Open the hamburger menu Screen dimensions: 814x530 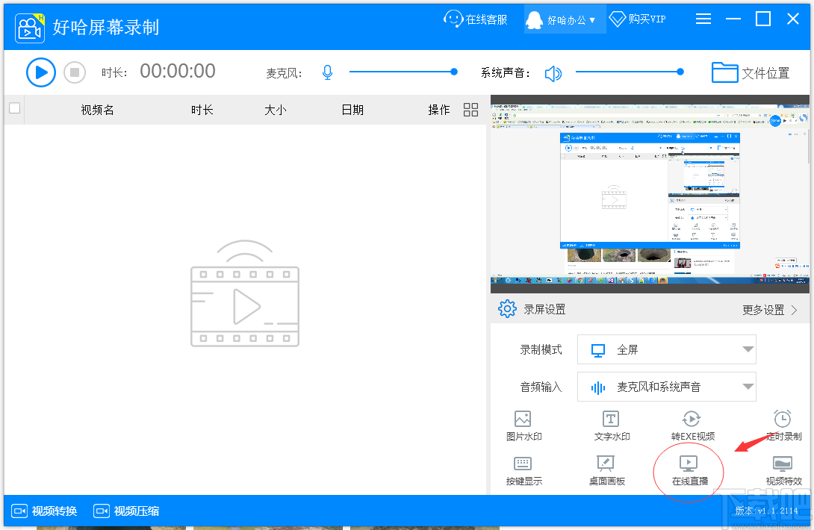(703, 19)
